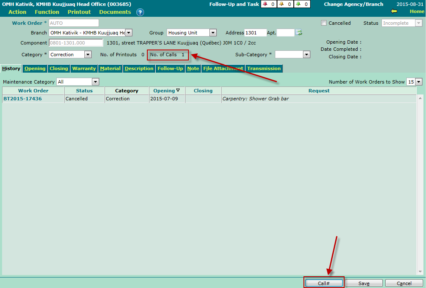Viewport: 426px width, 288px height.
Task: Click into the Apt. input field
Action: click(285, 32)
